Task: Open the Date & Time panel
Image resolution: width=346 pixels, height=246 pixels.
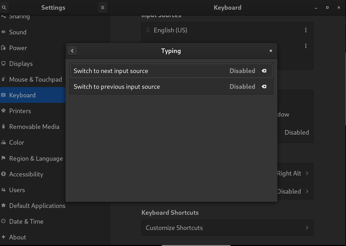Action: click(x=26, y=221)
